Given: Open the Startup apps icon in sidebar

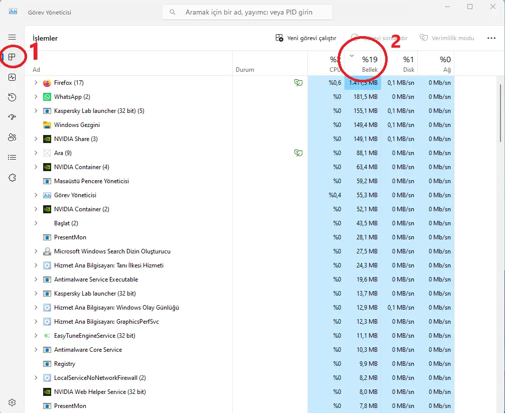Looking at the screenshot, I should click(12, 117).
